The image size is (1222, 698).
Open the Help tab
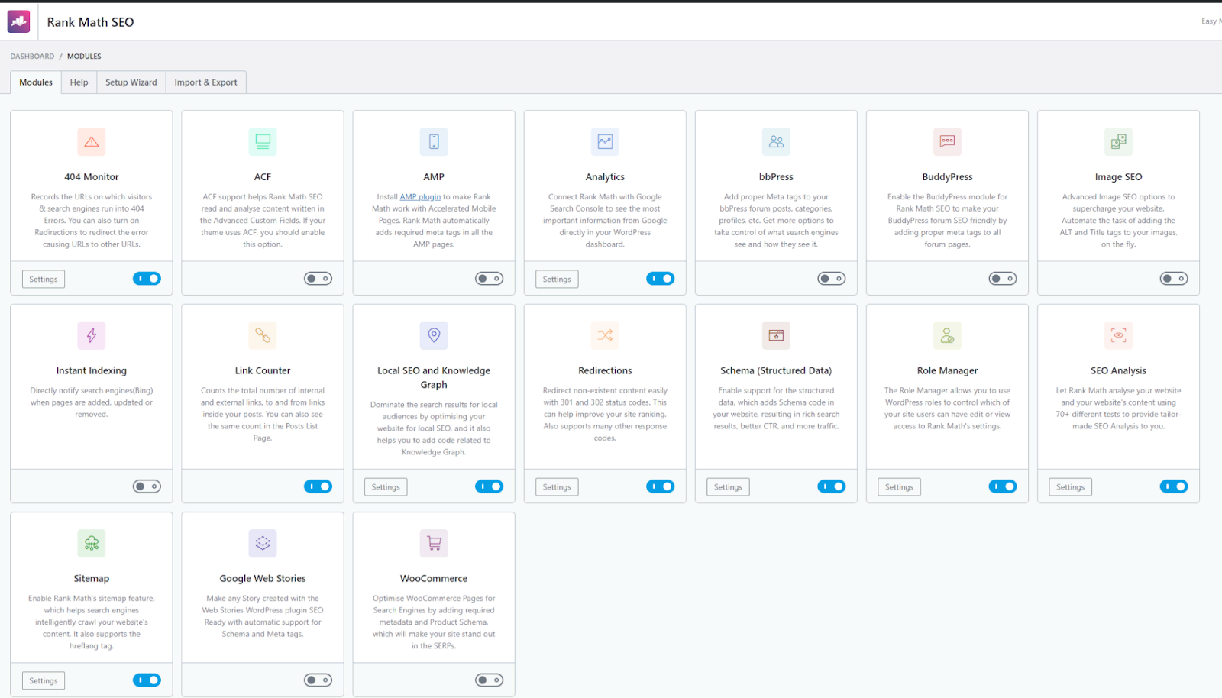[x=79, y=82]
